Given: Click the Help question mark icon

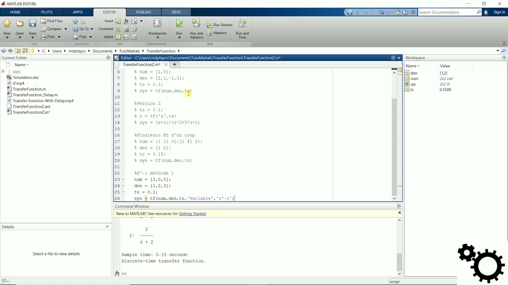Looking at the screenshot, I should tap(405, 12).
